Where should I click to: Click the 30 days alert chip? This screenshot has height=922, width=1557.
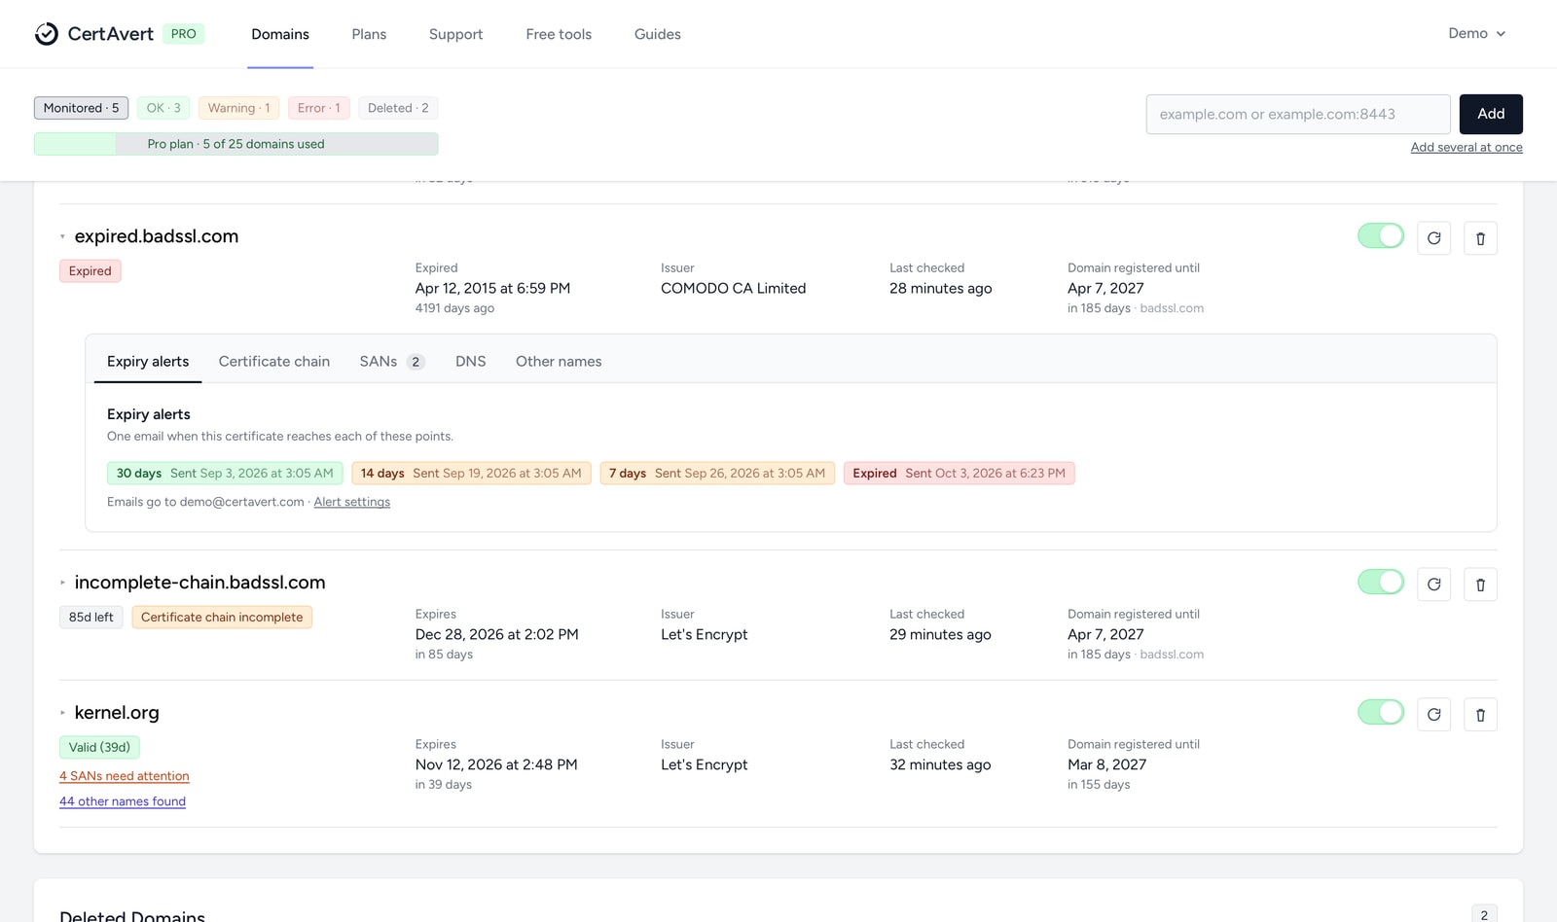coord(225,474)
